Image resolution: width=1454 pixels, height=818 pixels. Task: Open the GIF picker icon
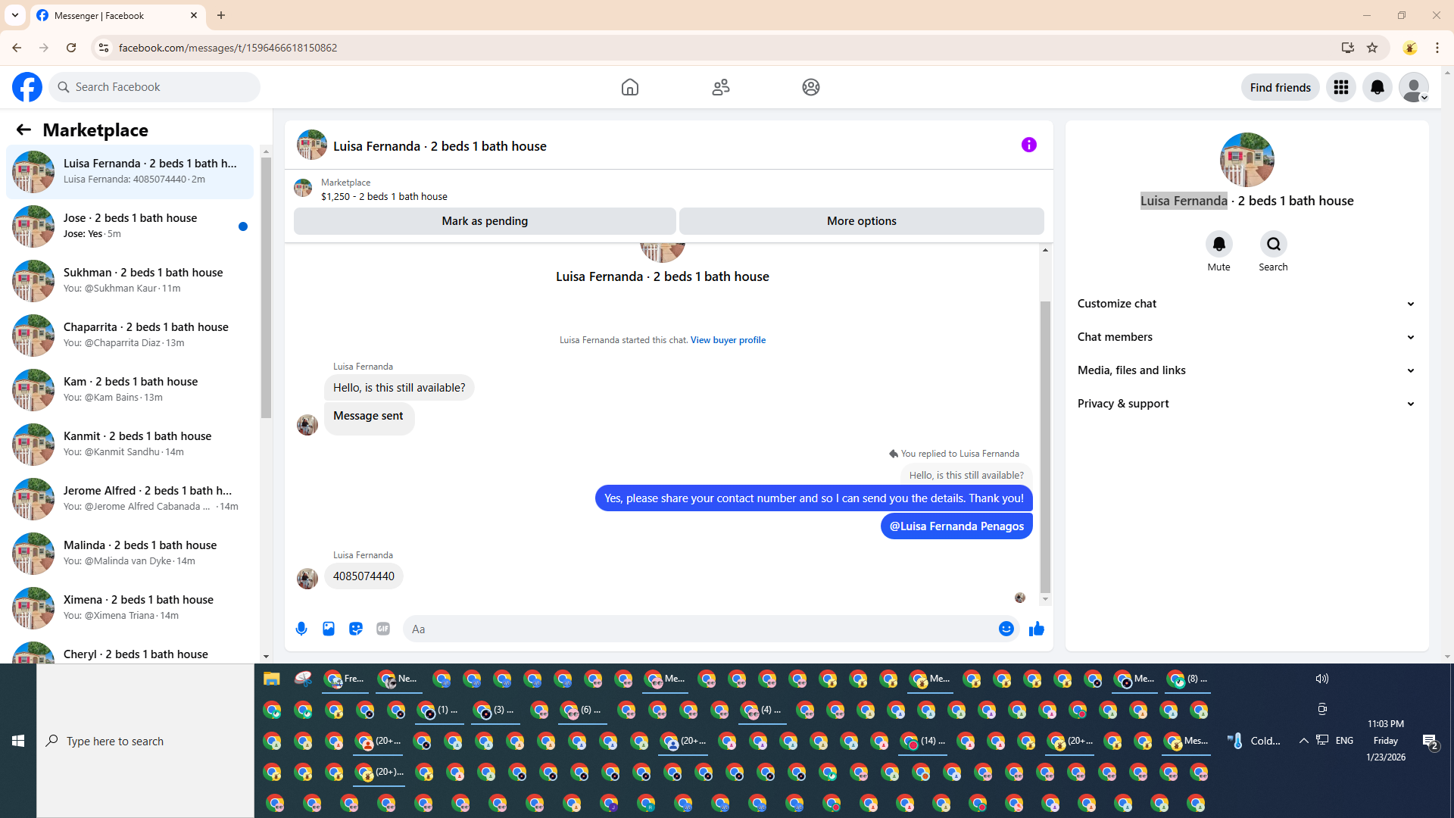(x=383, y=629)
